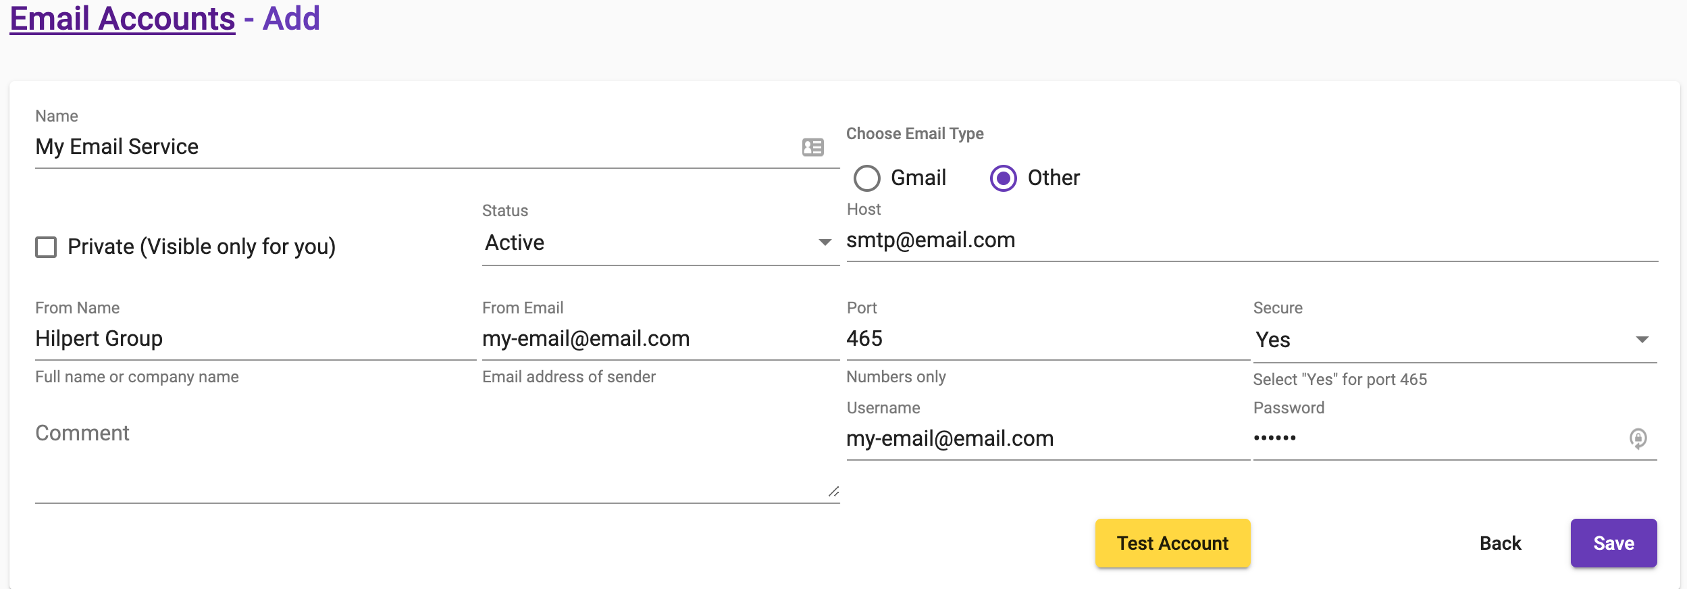Image resolution: width=1687 pixels, height=589 pixels.
Task: Click into the Port field showing 465
Action: (x=1045, y=339)
